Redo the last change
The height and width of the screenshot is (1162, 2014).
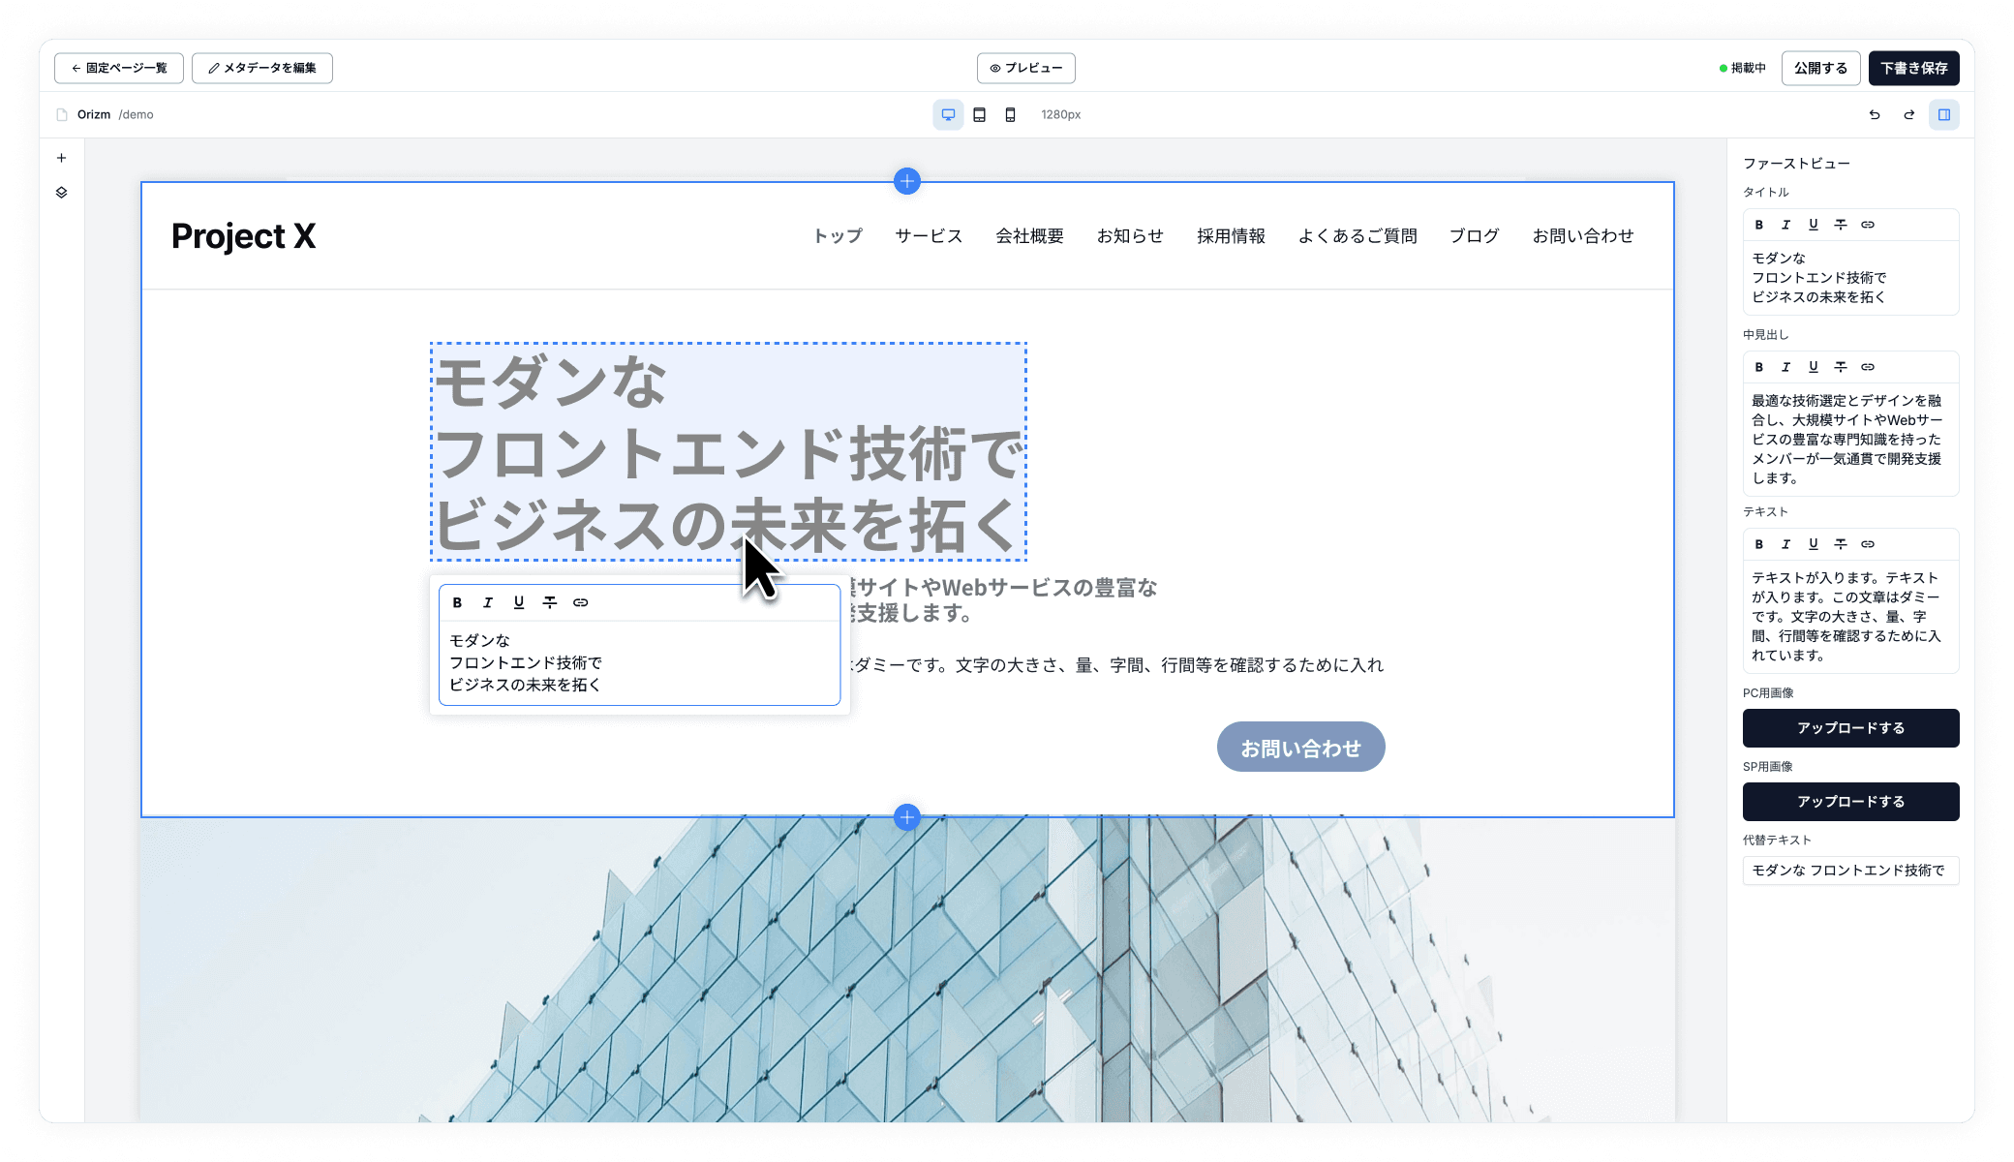[x=1908, y=114]
